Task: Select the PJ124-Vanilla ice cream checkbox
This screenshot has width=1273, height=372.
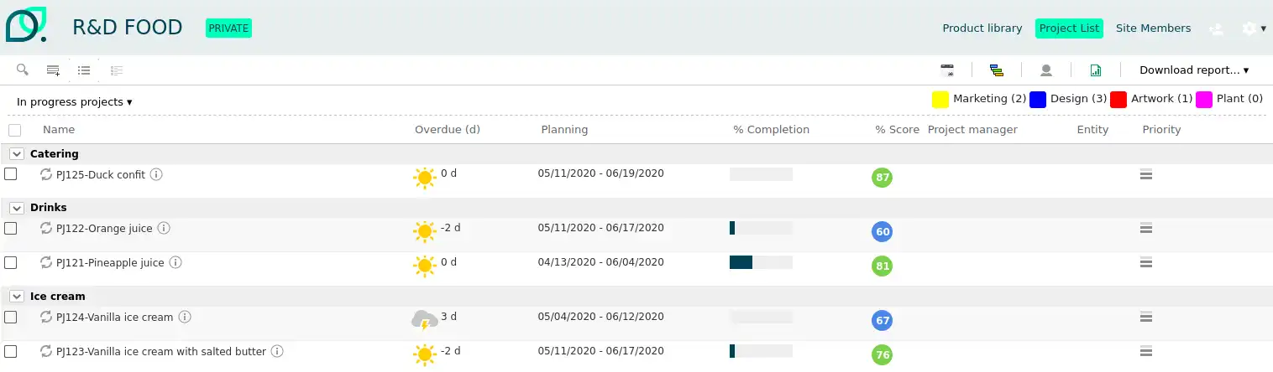Action: pyautogui.click(x=11, y=317)
